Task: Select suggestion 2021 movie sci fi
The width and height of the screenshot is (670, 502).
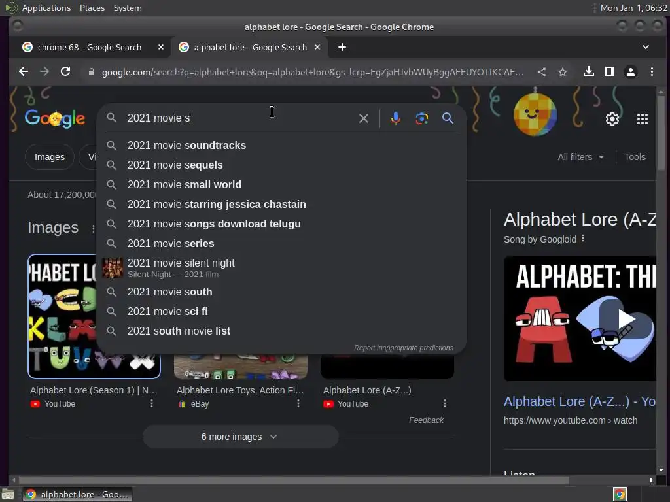Action: coord(282,312)
